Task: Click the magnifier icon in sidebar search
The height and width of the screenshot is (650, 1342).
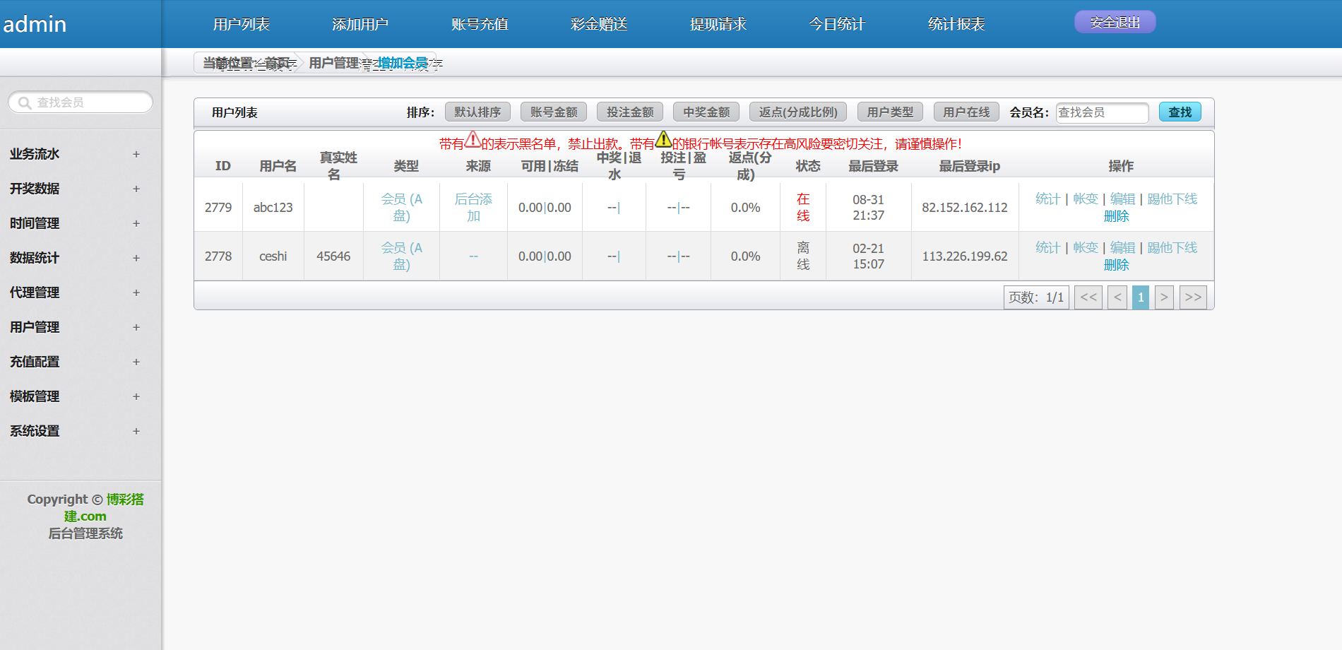Action: (25, 103)
